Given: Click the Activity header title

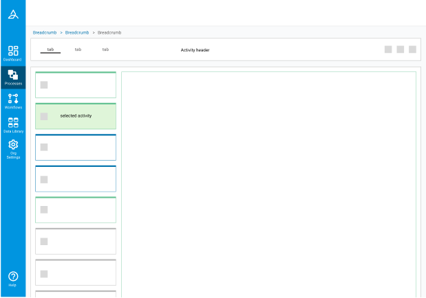Looking at the screenshot, I should point(195,50).
